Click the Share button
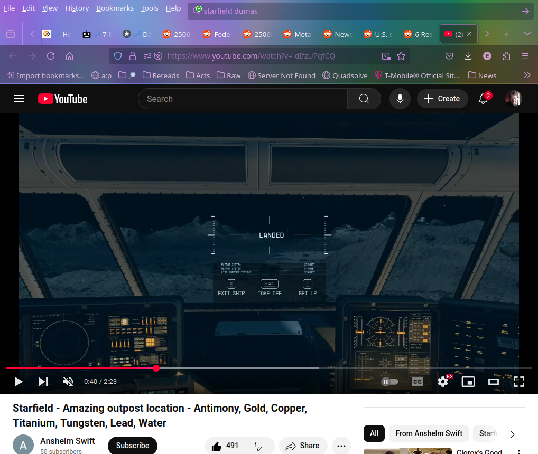The width and height of the screenshot is (538, 454). [303, 446]
